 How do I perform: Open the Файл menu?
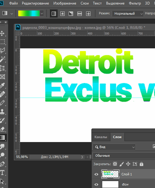[13, 3]
